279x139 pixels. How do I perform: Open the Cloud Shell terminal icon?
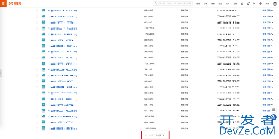(x=242, y=3)
